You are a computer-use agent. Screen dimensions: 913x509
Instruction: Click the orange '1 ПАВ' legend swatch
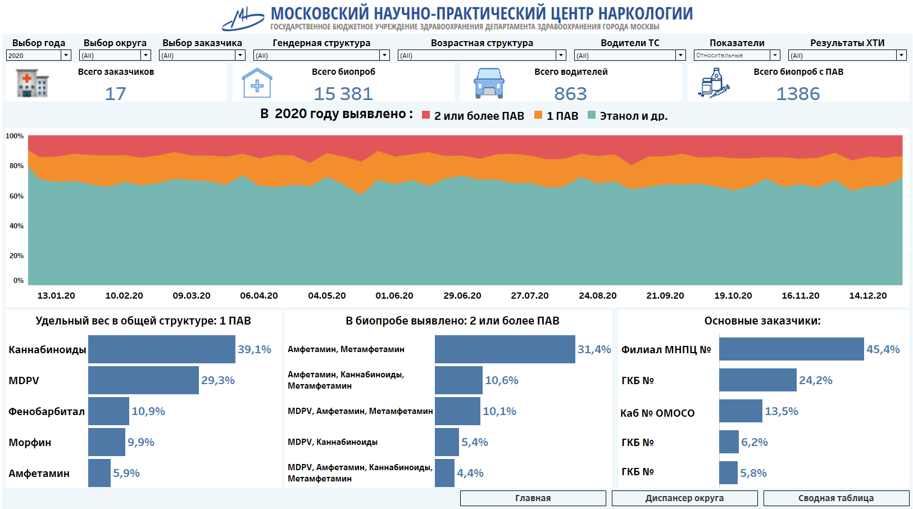[x=538, y=115]
